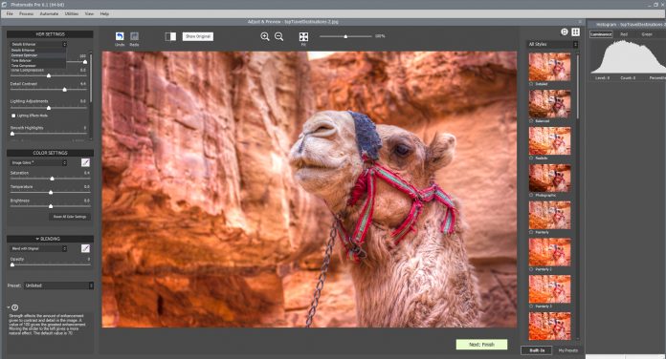Select the My Presets tab
666x359 pixels.
567,350
